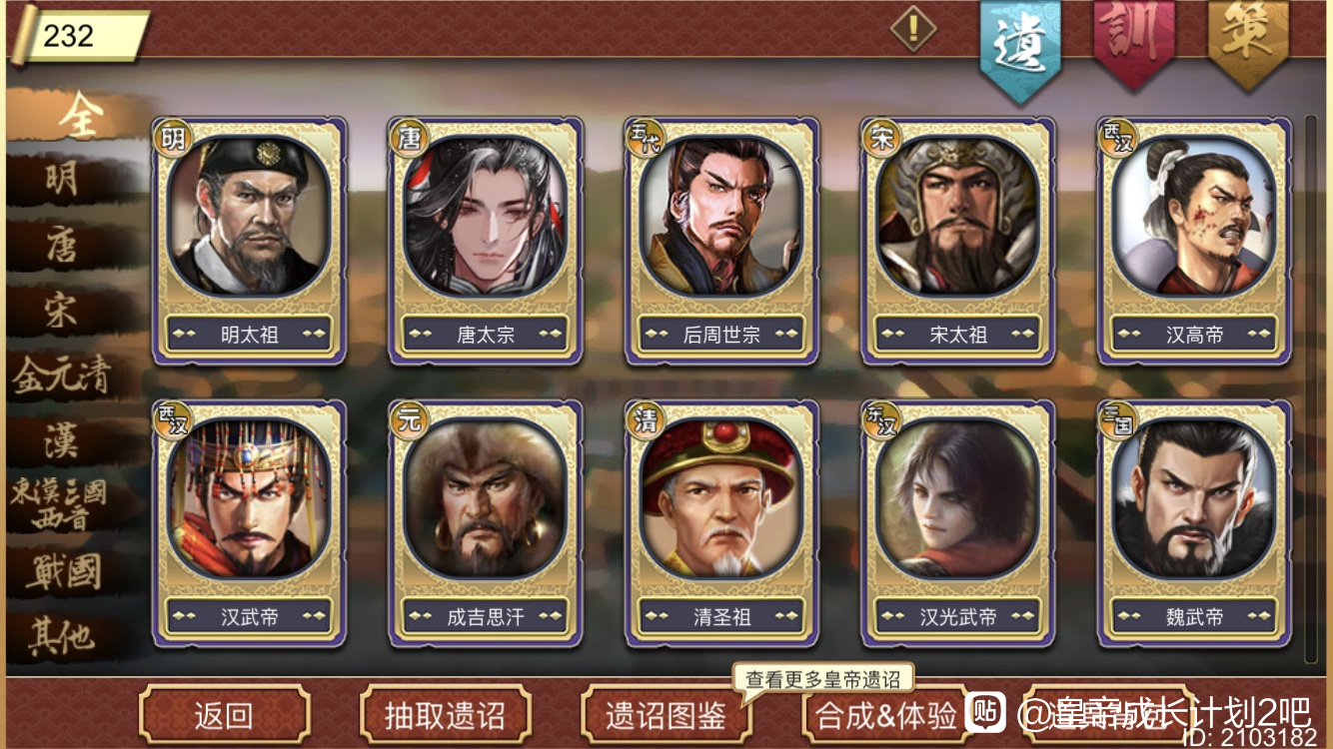Click the 抽取遗诏 draw button
The height and width of the screenshot is (749, 1333).
click(x=445, y=716)
